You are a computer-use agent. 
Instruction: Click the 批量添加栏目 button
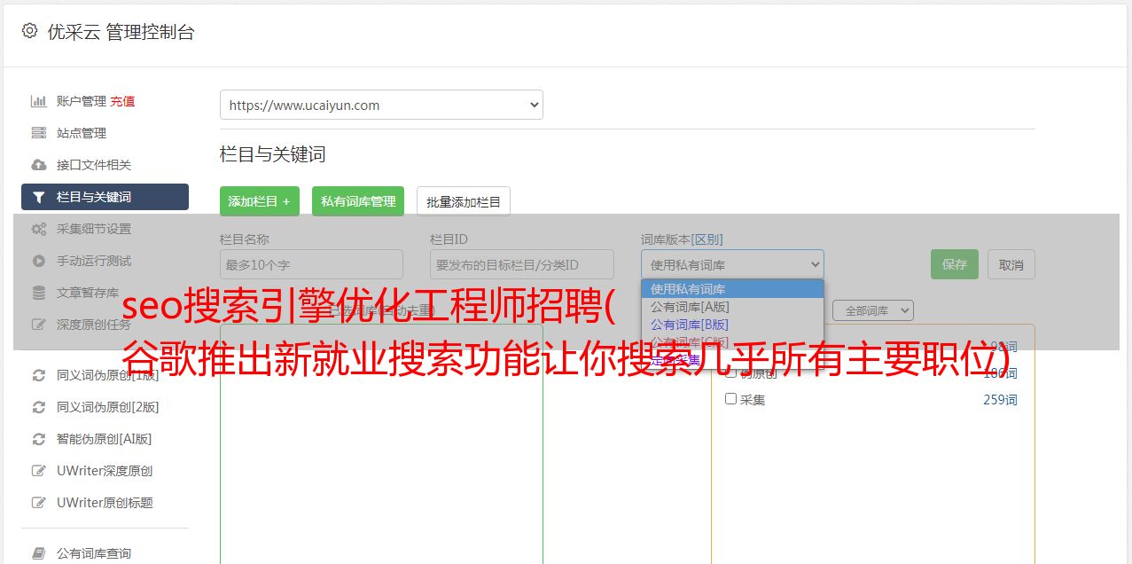[x=464, y=201]
